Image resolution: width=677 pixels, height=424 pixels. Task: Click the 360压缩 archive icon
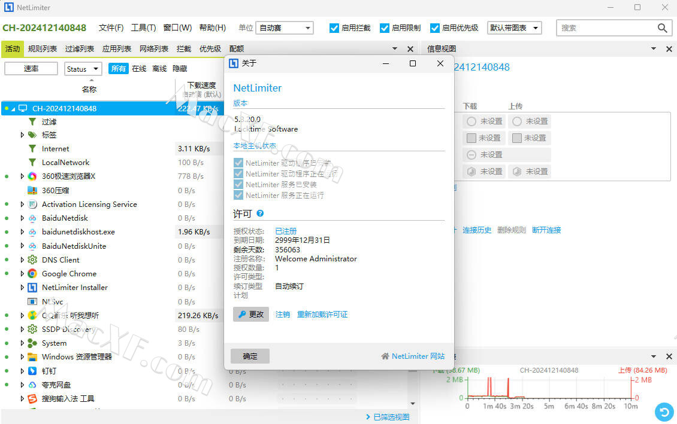(32, 190)
